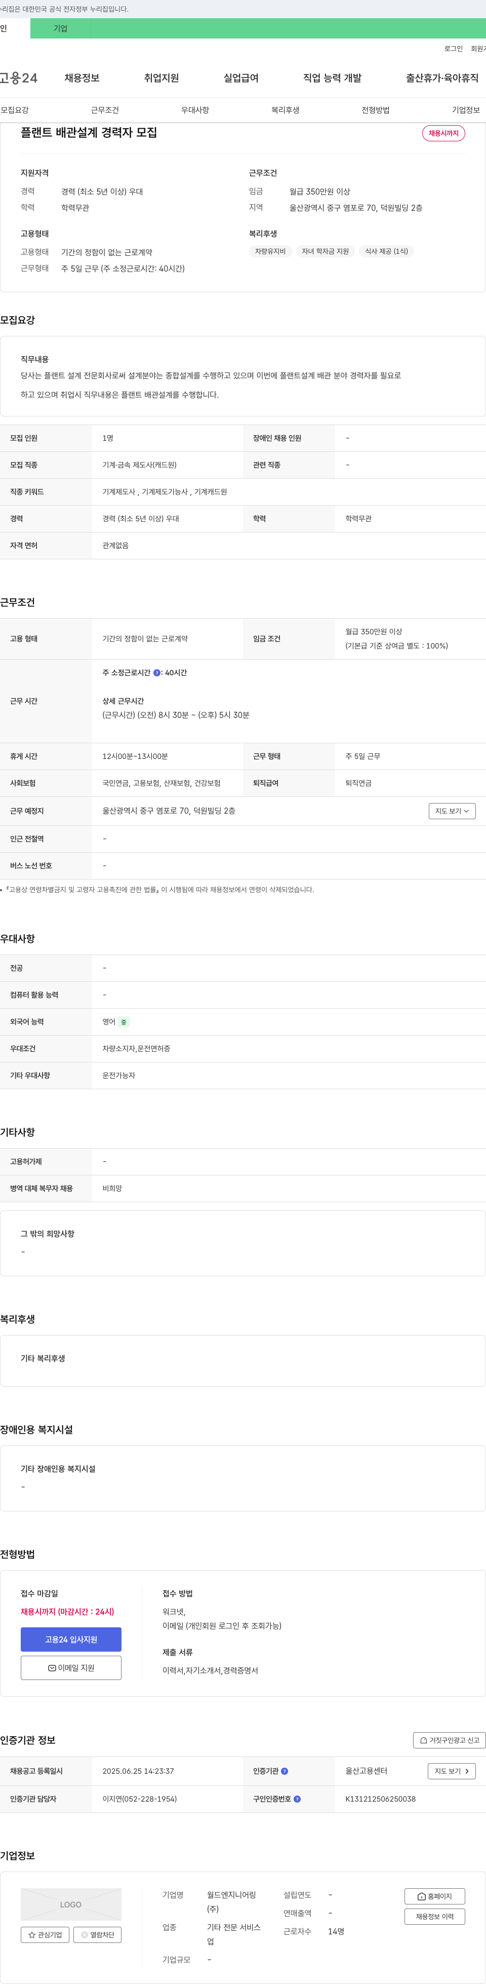Open the 직업 능력 개발 menu
The height and width of the screenshot is (1984, 486).
tap(332, 78)
